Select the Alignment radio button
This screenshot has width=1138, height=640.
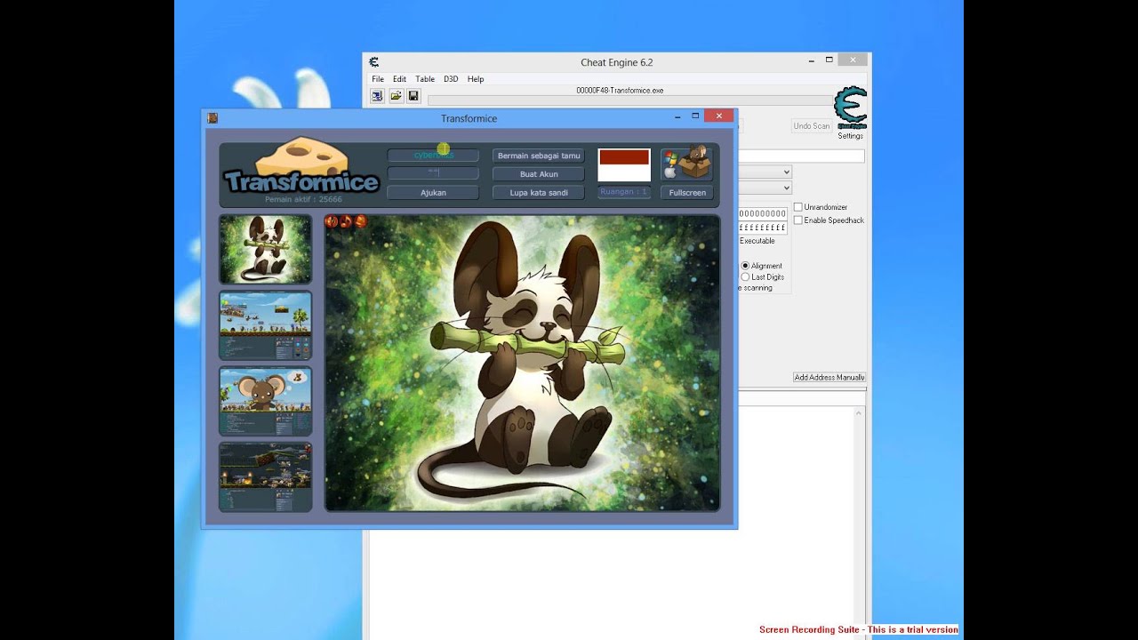pyautogui.click(x=745, y=266)
